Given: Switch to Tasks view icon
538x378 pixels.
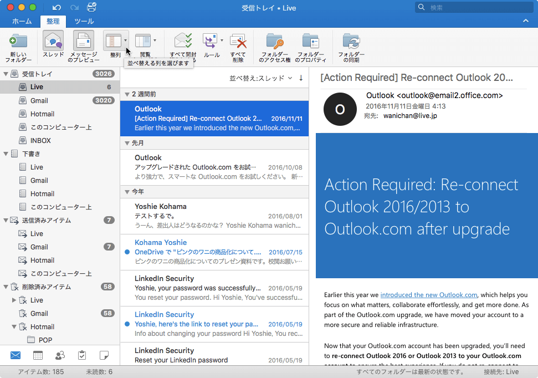Looking at the screenshot, I should [82, 355].
